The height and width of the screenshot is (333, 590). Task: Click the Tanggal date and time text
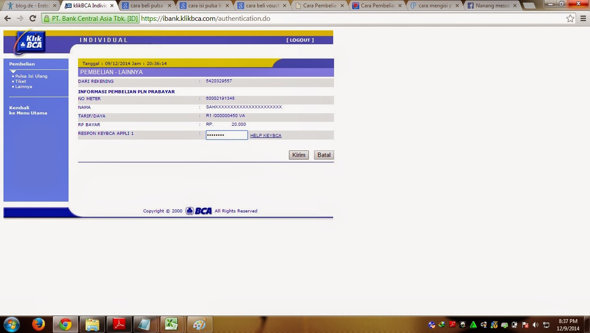[x=125, y=63]
